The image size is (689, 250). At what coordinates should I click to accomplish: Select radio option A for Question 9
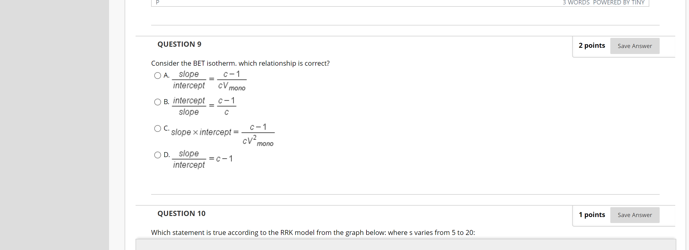(158, 76)
